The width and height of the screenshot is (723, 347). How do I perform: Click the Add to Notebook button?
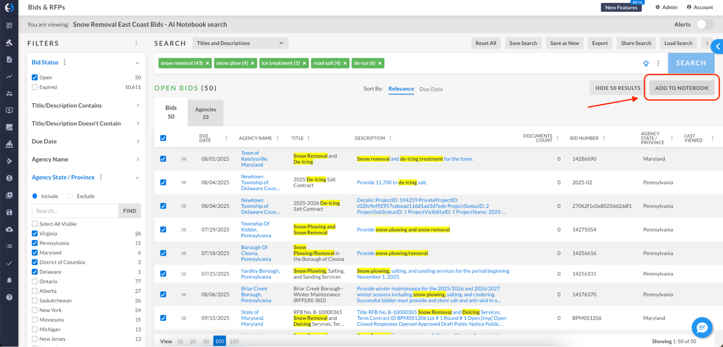[x=681, y=88]
